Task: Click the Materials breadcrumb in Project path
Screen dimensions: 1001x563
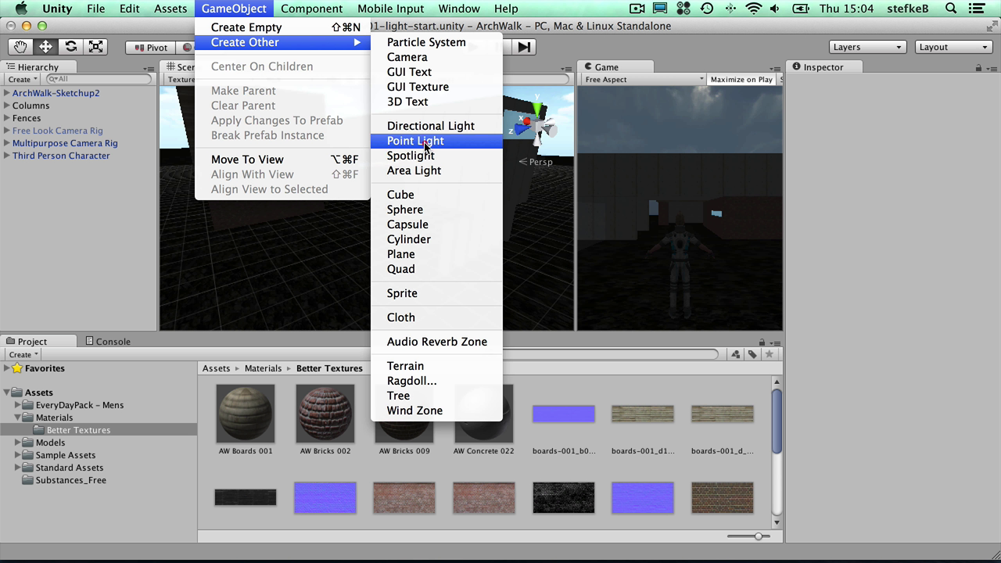Action: click(x=263, y=368)
